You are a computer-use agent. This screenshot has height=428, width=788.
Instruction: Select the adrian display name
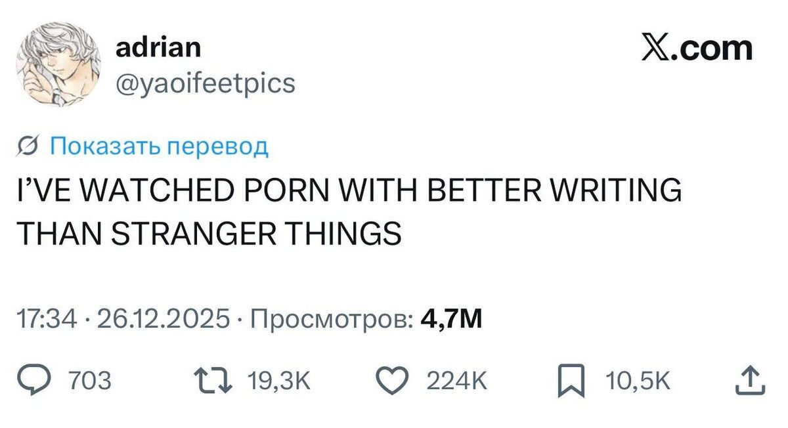tap(159, 47)
